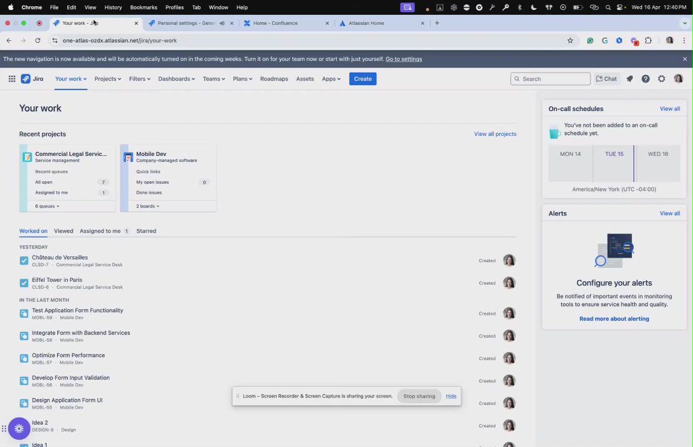This screenshot has width=693, height=447.
Task: Expand the Plans dropdown menu
Action: click(242, 79)
